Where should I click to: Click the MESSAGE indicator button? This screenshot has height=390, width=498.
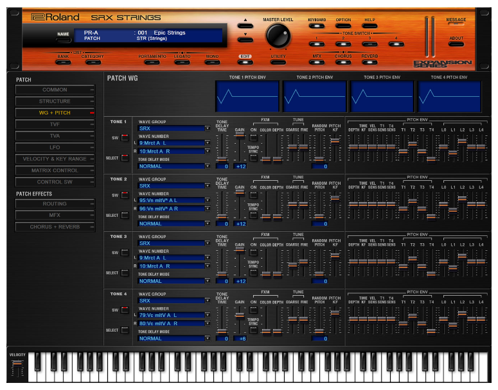point(456,24)
